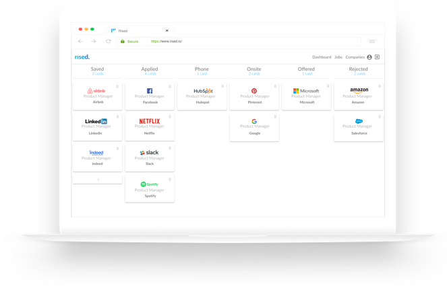
Task: Go back with the browser back arrow
Action: click(x=80, y=41)
